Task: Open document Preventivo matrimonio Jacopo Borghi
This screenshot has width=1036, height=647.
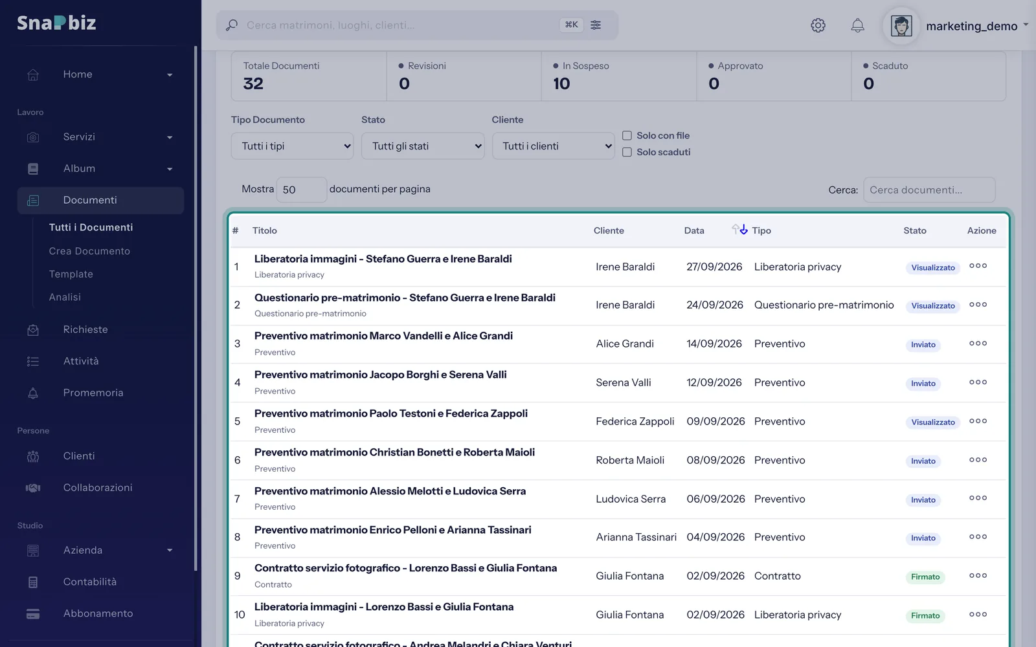Action: pos(381,375)
